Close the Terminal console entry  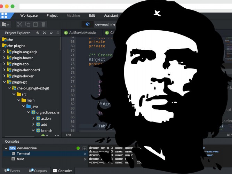[85, 154]
